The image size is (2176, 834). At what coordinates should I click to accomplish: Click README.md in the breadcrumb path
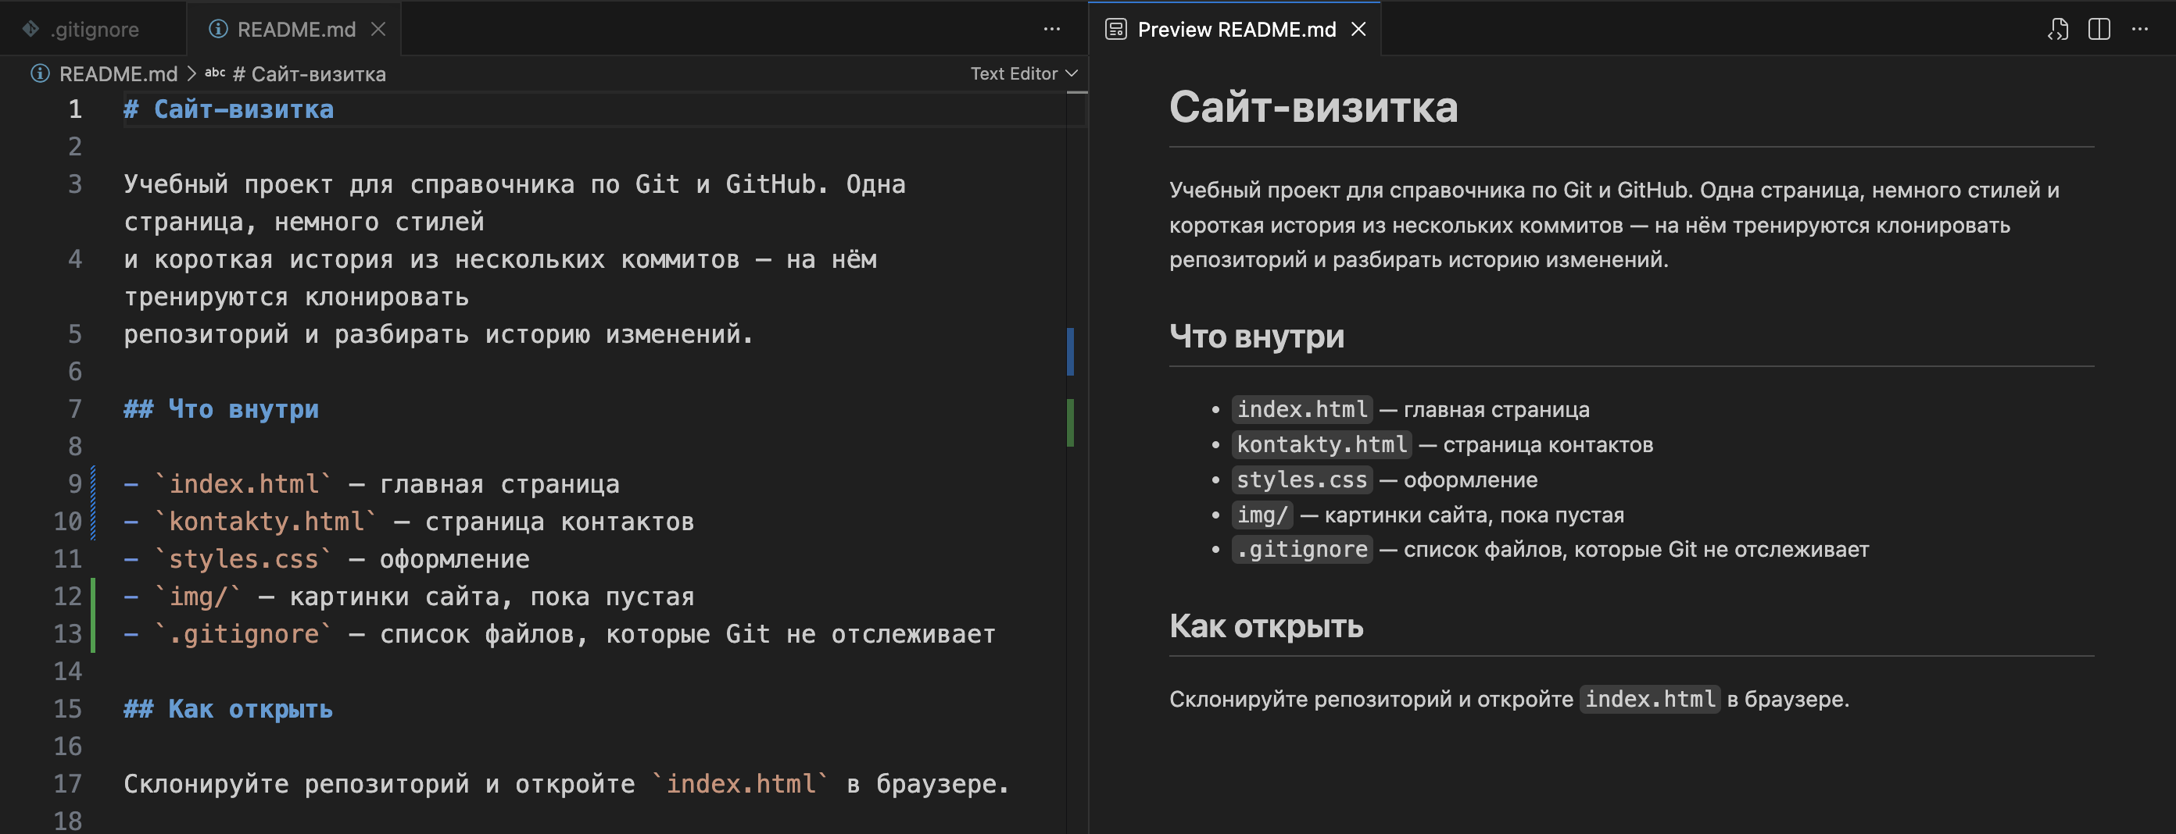(118, 74)
